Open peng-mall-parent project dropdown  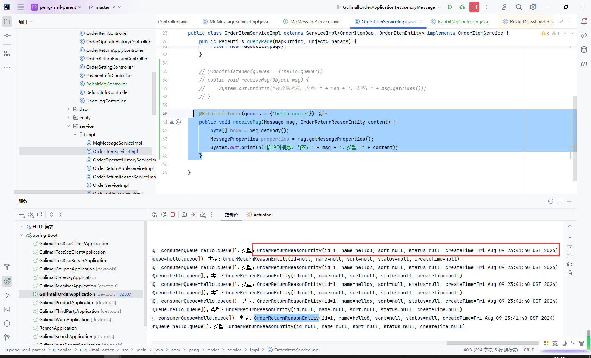[56, 7]
